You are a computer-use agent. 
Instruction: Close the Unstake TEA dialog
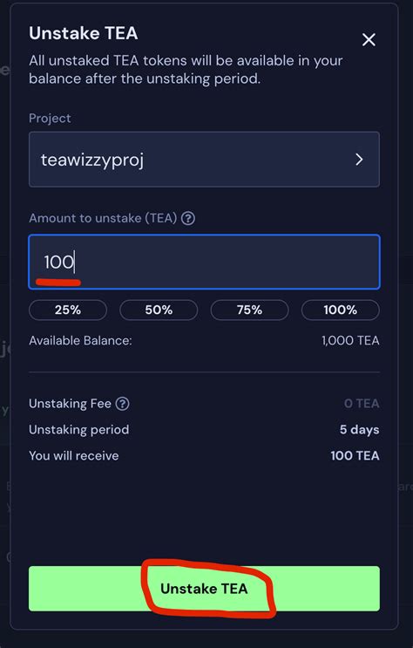point(369,40)
